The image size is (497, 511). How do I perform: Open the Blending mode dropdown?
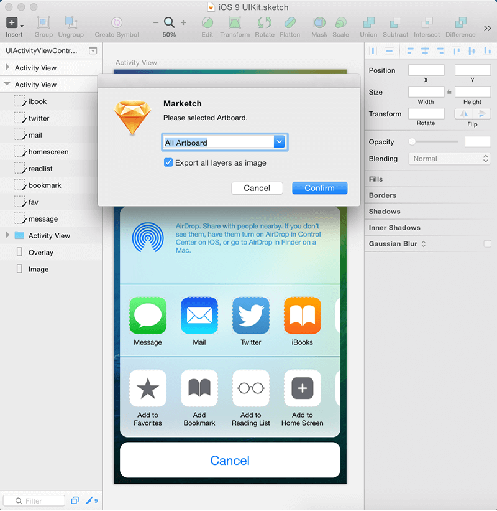450,159
